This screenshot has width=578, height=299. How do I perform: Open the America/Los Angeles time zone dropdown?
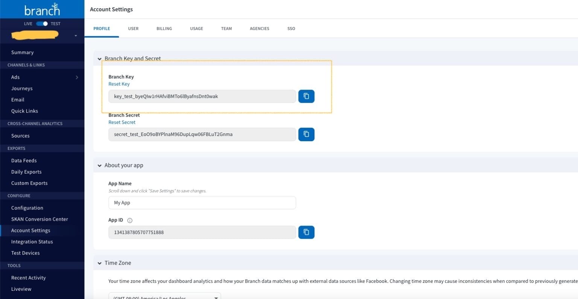(164, 297)
